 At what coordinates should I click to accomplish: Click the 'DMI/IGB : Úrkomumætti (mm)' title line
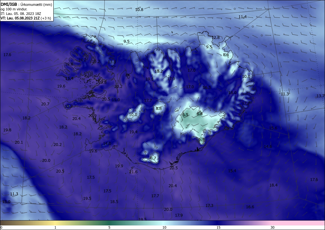click(26, 5)
